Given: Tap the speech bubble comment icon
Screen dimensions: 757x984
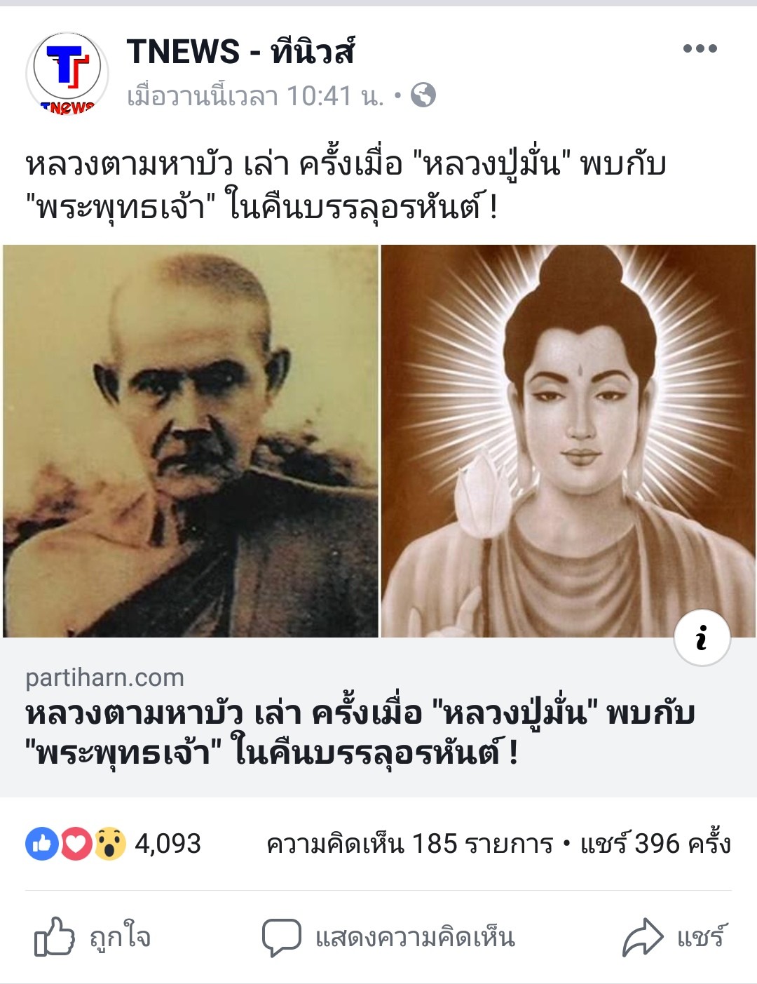Looking at the screenshot, I should pyautogui.click(x=282, y=938).
